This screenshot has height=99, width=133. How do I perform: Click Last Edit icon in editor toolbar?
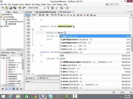[40, 15]
